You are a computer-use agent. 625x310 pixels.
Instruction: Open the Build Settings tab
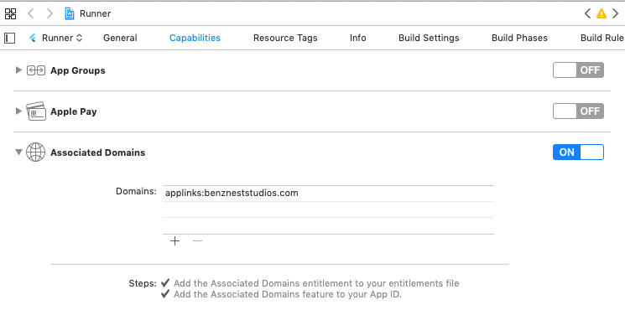(429, 38)
